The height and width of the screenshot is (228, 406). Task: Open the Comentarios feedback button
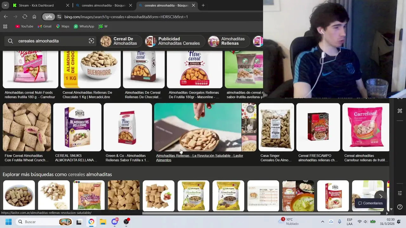(370, 203)
